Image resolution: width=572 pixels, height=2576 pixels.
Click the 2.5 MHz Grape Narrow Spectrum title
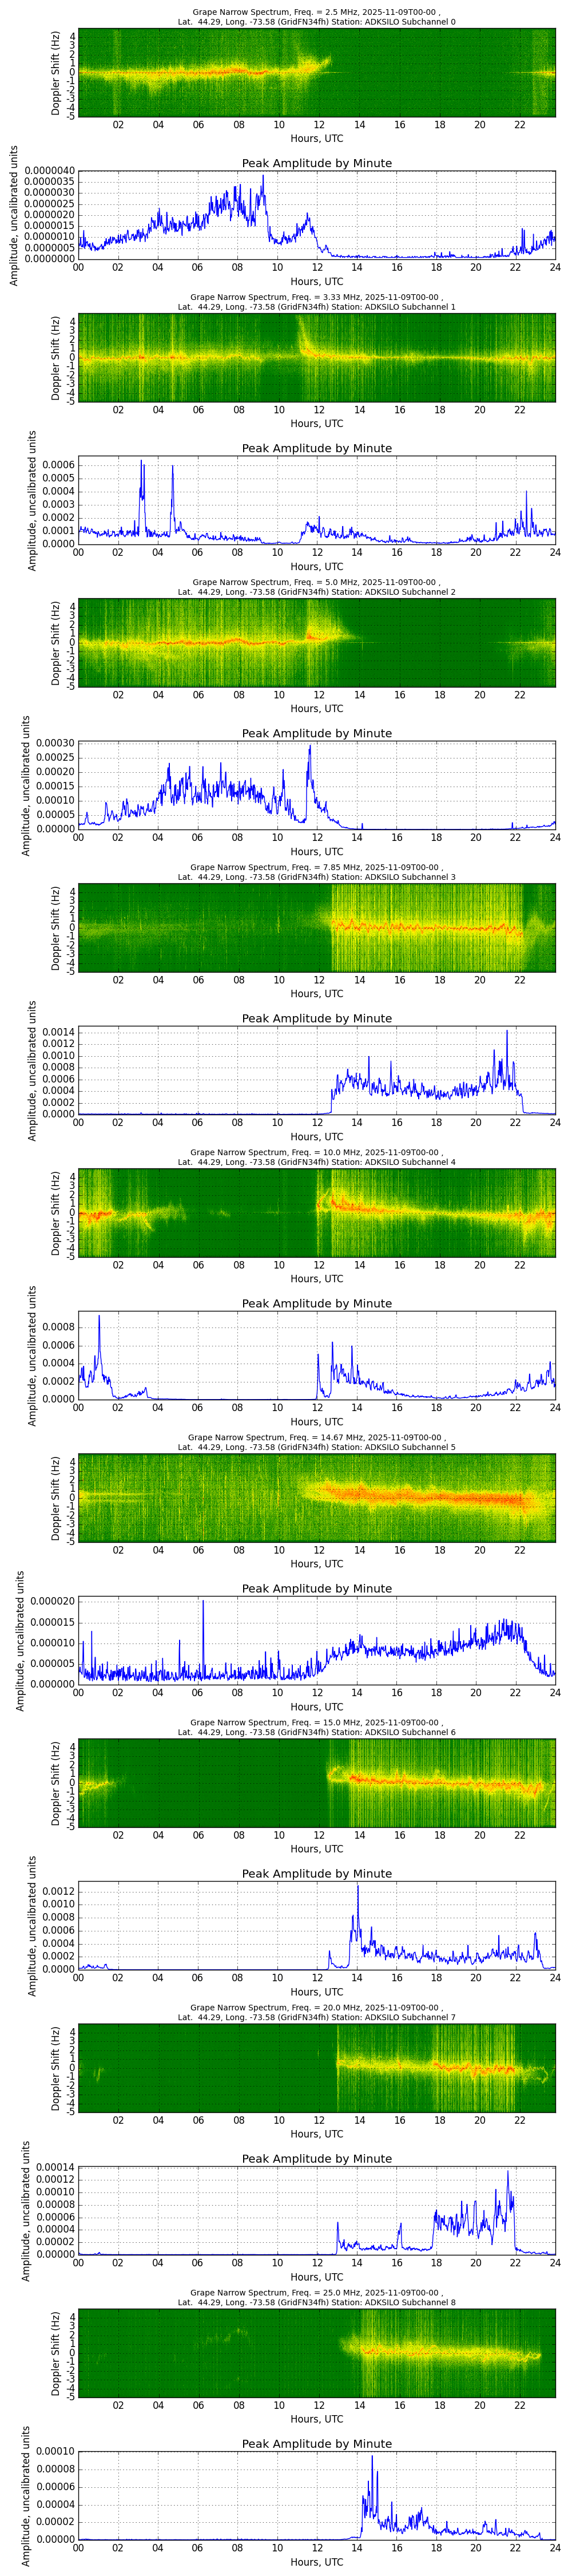click(316, 17)
